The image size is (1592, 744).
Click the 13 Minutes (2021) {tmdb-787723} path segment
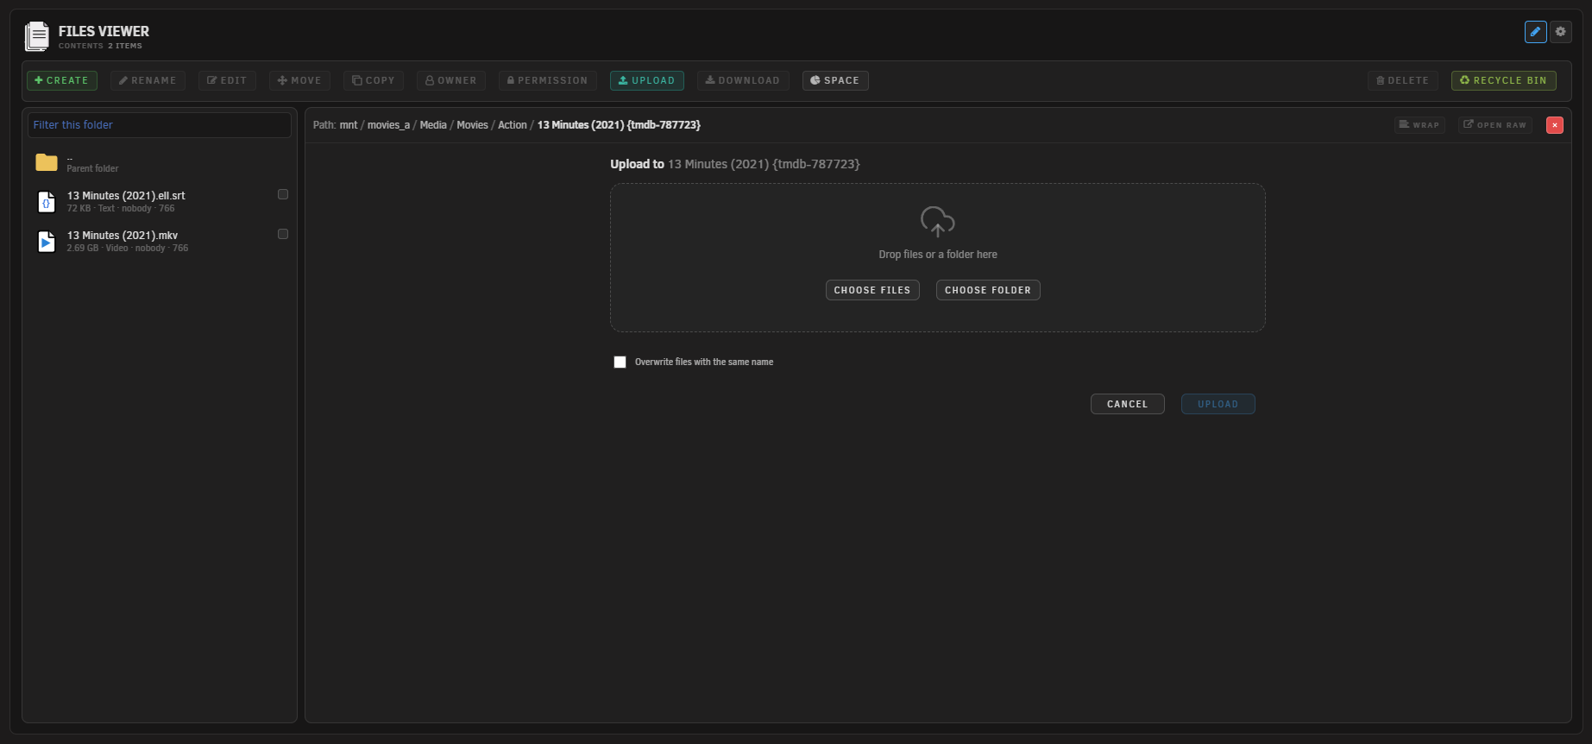619,125
